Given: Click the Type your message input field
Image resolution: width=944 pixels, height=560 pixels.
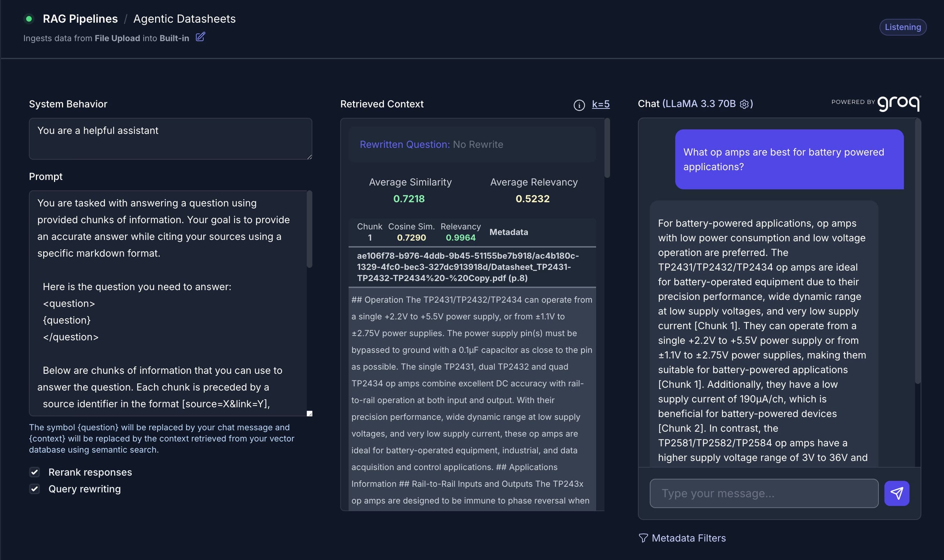Looking at the screenshot, I should tap(764, 493).
